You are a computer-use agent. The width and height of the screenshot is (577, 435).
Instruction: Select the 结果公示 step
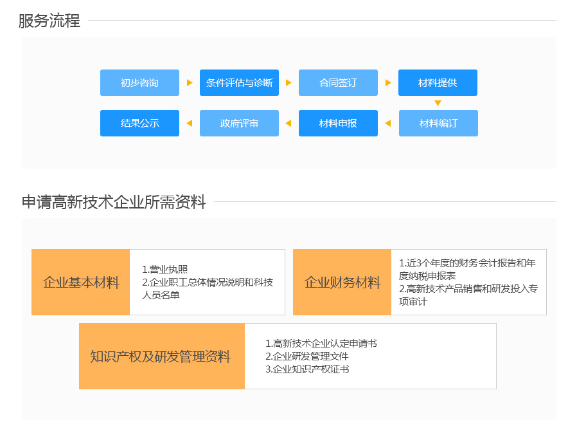click(x=139, y=124)
